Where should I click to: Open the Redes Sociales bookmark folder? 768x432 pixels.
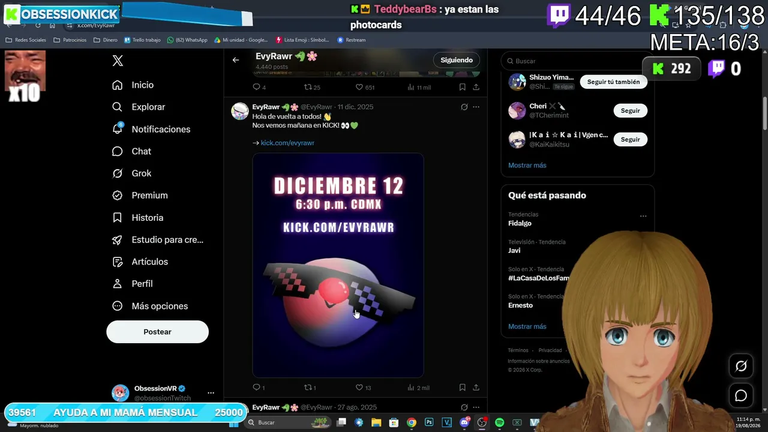pyautogui.click(x=26, y=40)
